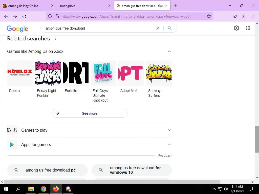Open the shield tracking protection icon
Viewport: 259px width, 194px height.
(x=50, y=16)
